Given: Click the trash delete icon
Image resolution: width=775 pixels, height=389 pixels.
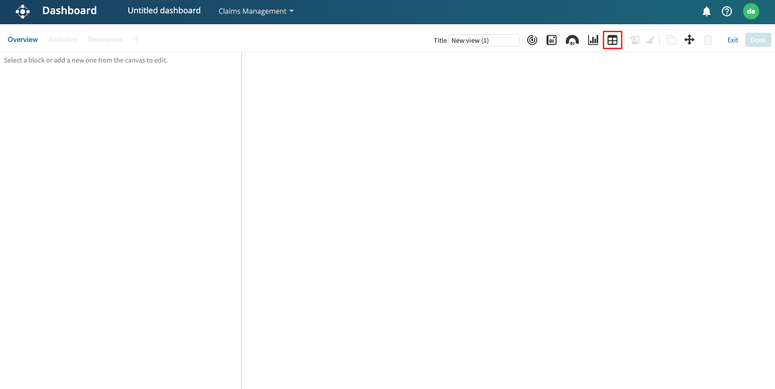Looking at the screenshot, I should click(x=708, y=40).
